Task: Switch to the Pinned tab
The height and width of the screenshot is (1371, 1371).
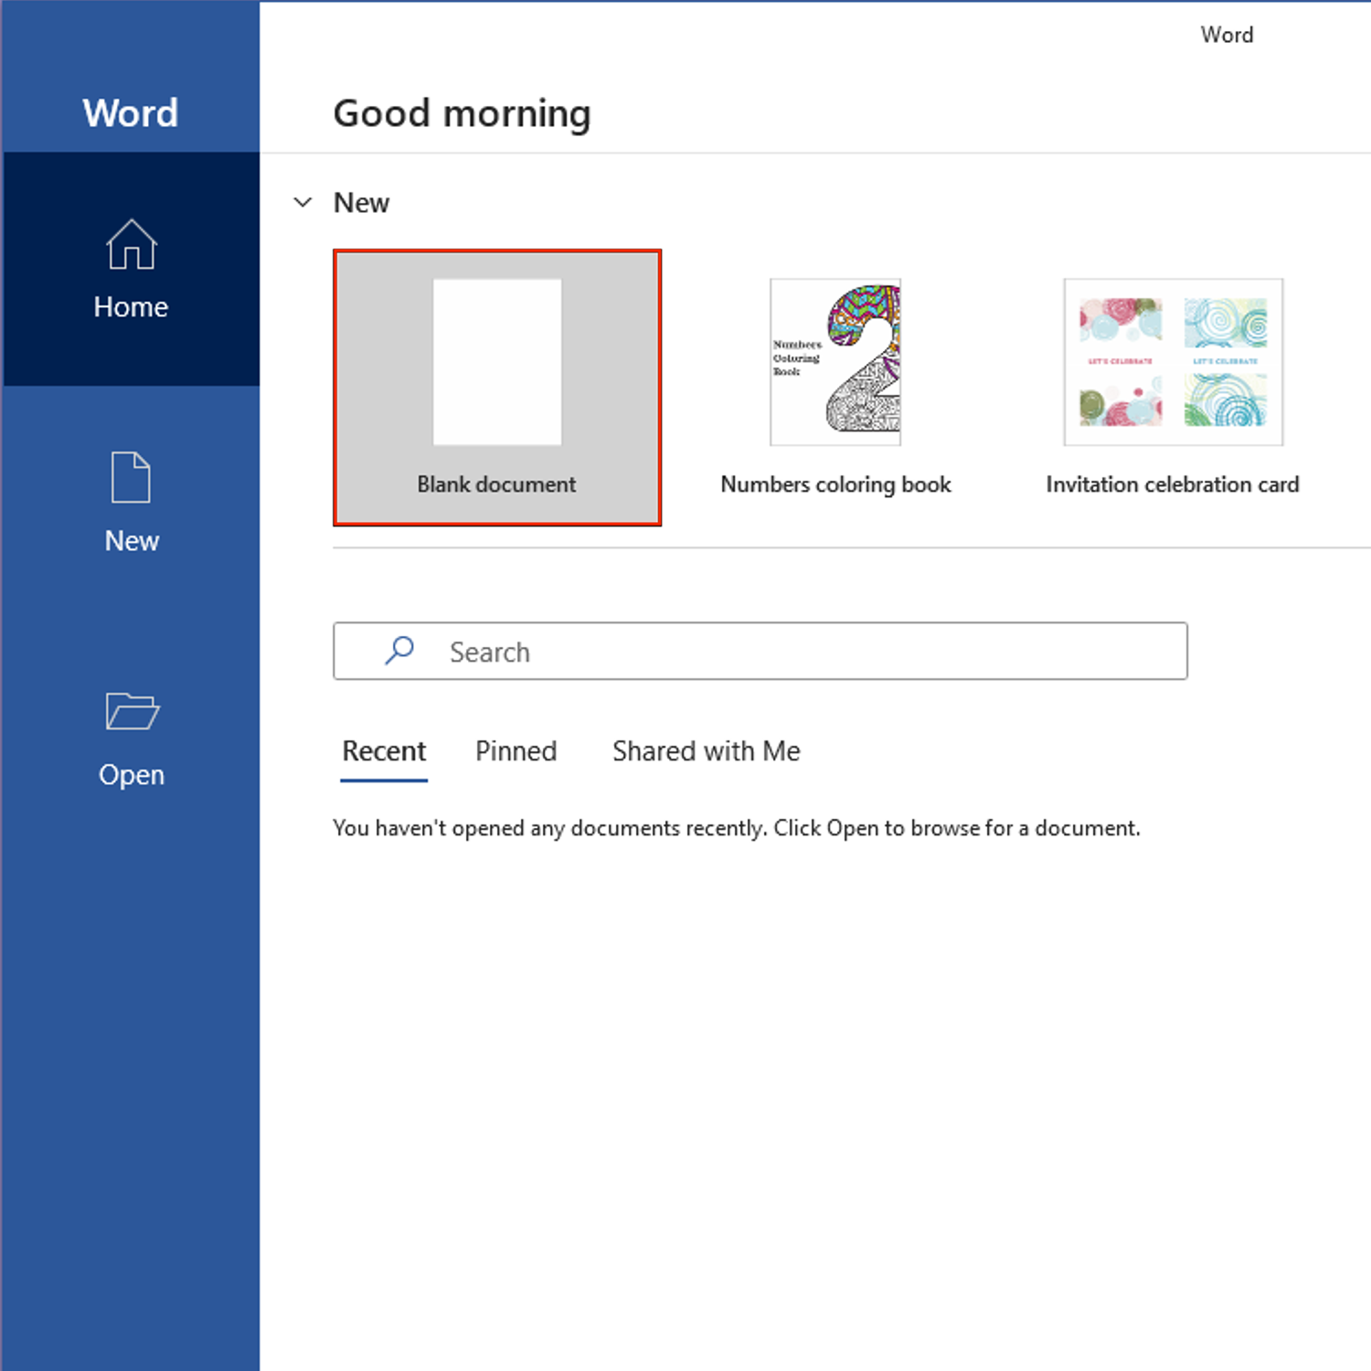Action: 515,750
